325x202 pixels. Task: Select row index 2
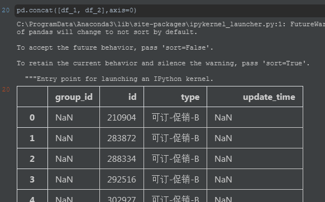point(32,158)
